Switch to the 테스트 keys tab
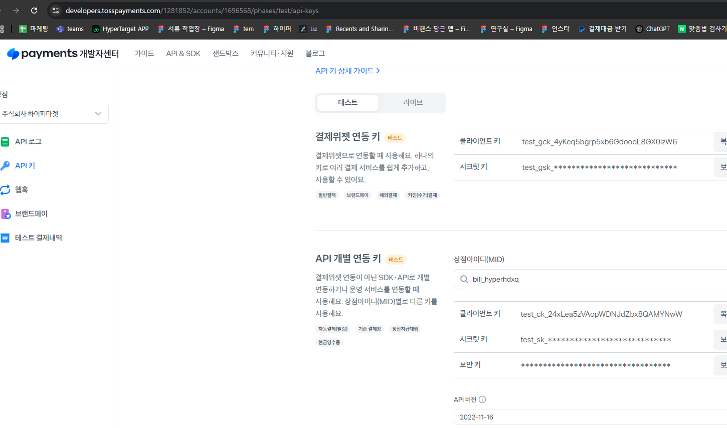 tap(348, 102)
